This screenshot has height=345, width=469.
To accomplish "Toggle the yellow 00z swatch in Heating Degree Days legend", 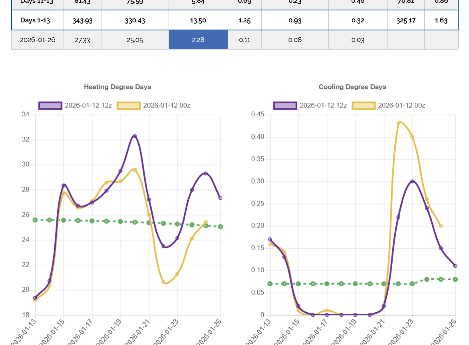I will tap(129, 106).
